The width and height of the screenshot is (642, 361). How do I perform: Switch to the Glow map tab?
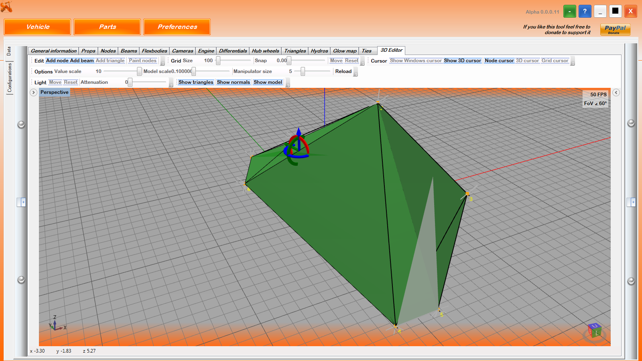[x=345, y=51]
